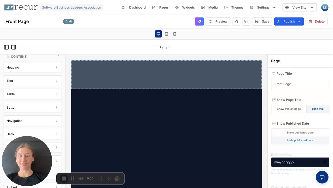
Task: Select the Table content block
Action: (x=33, y=94)
